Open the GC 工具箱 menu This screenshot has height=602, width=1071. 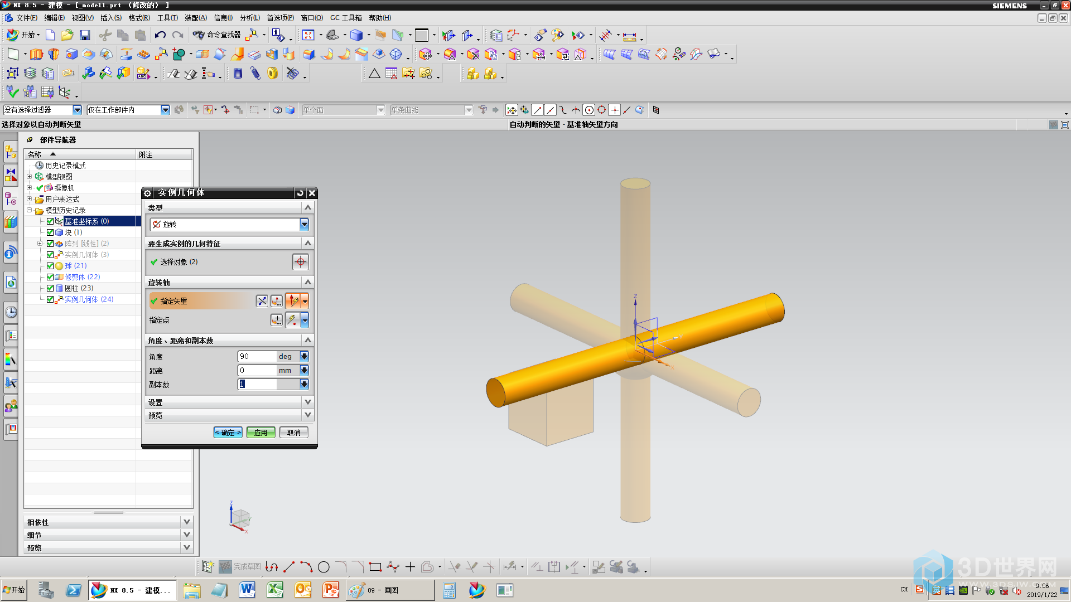click(346, 18)
